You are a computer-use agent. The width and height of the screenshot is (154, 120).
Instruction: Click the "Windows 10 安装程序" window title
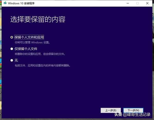21,3
